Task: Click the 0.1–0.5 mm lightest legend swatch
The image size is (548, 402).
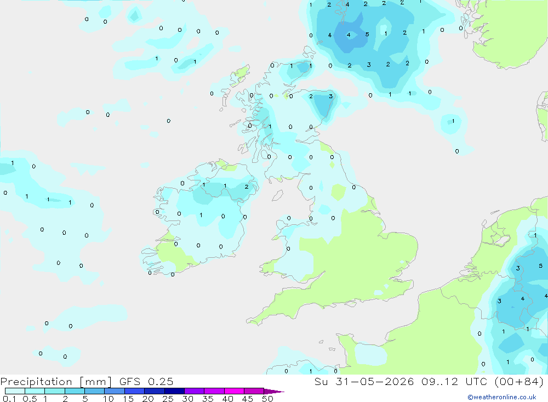Action: coord(15,391)
